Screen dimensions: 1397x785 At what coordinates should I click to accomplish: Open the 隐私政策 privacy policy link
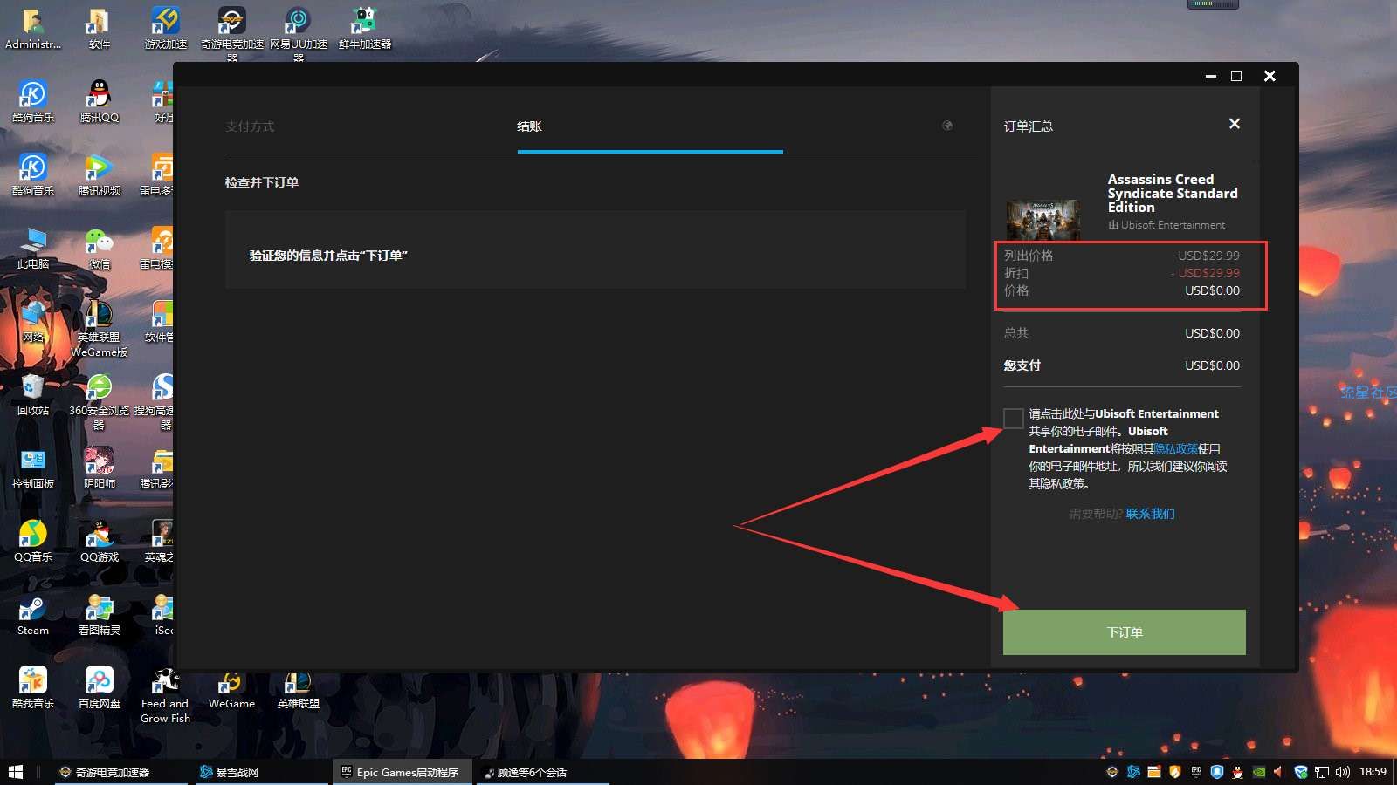(x=1176, y=448)
